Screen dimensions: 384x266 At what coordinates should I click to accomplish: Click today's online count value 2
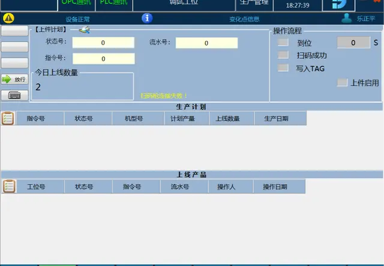pos(38,87)
